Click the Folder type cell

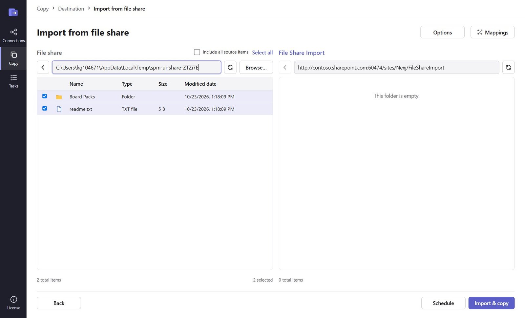128,97
